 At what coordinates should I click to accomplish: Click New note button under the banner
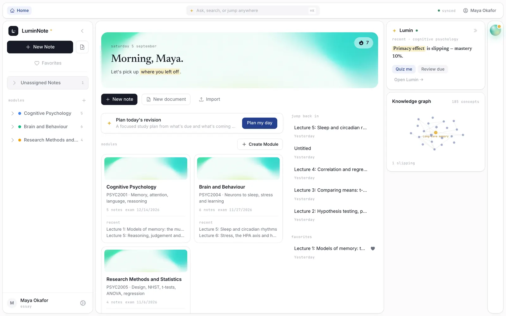(119, 99)
